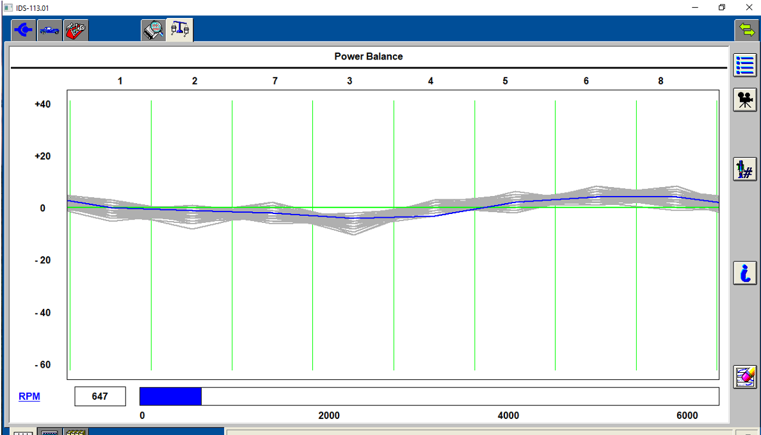The image size is (761, 435).
Task: Open the blue information icon
Action: (x=745, y=274)
